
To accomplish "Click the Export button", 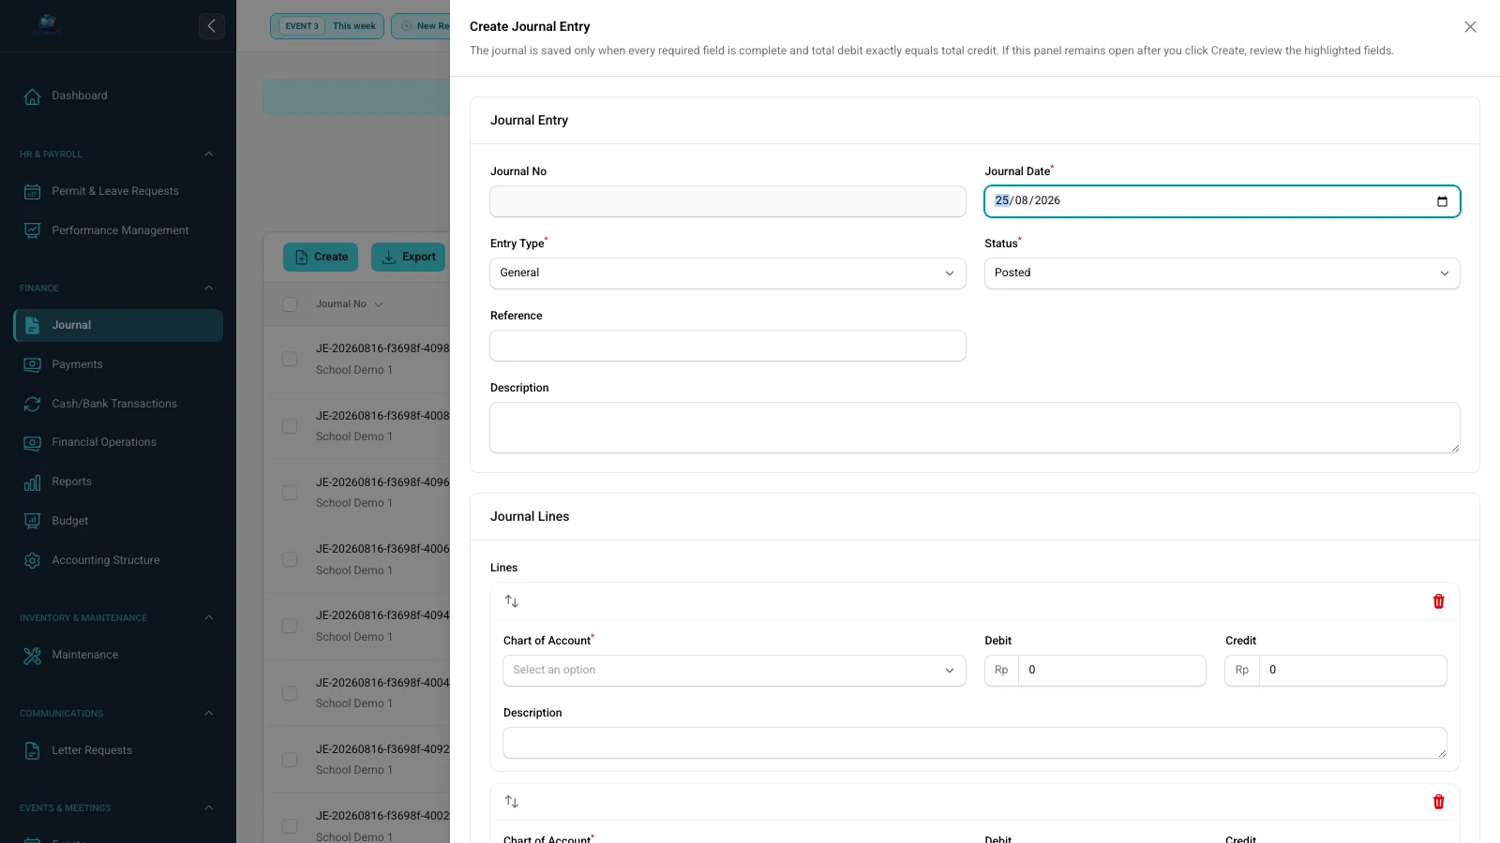I will 409,258.
